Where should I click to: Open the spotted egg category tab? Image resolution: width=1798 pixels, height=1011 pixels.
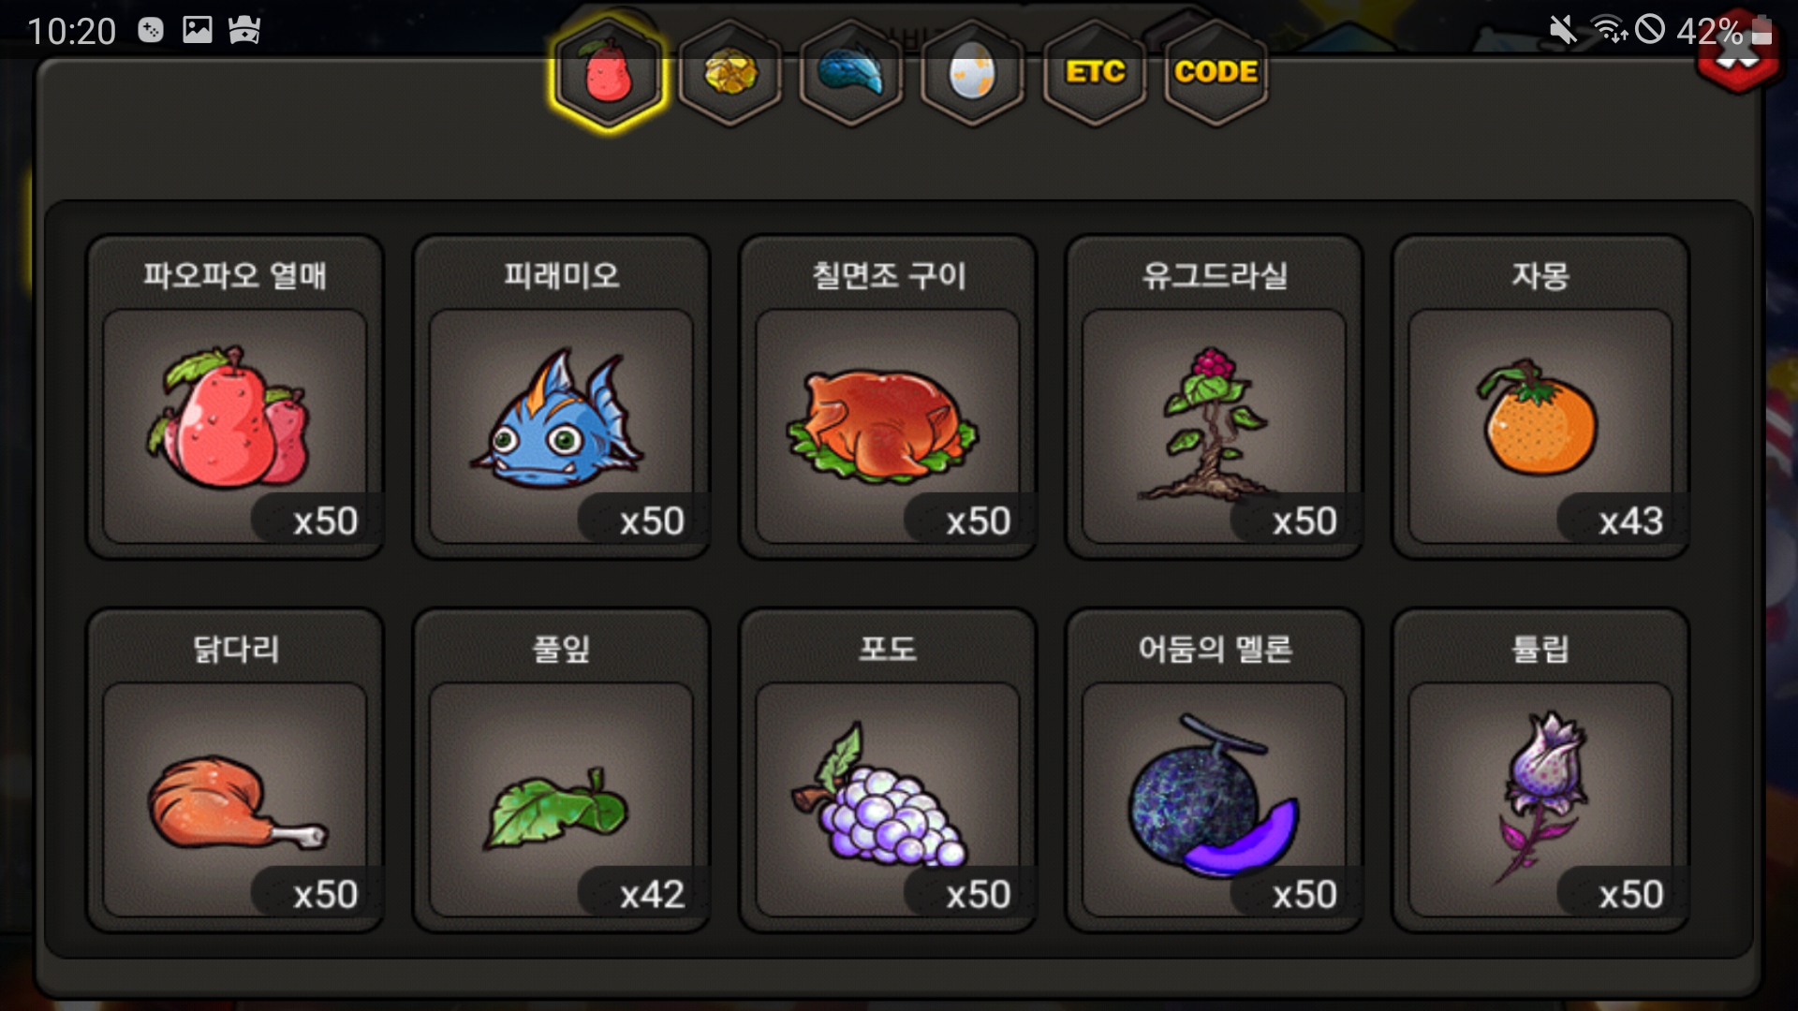point(973,73)
